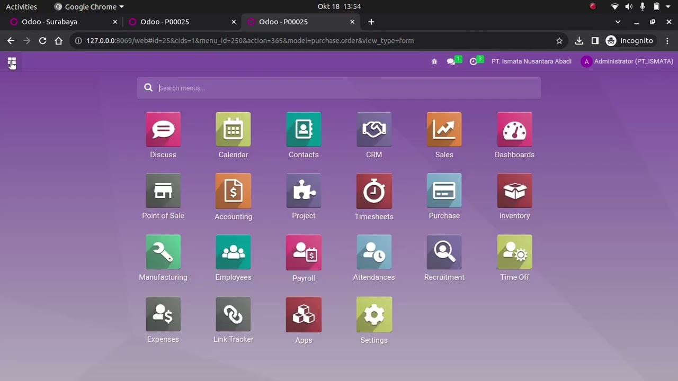Open the Purchase app
This screenshot has width=678, height=381.
444,197
